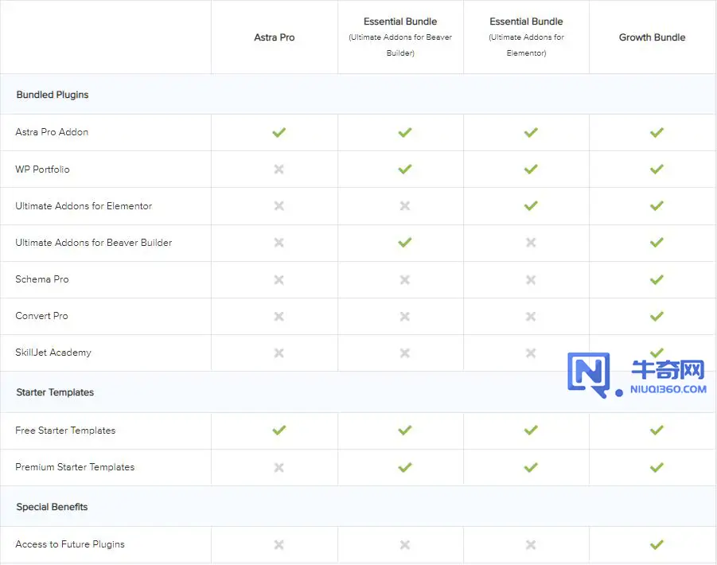Click the "Free Starter Templates" row label
Image resolution: width=717 pixels, height=565 pixels.
(x=65, y=431)
